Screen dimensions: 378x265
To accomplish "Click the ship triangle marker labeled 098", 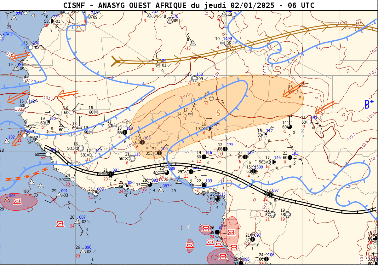I will (83, 251).
